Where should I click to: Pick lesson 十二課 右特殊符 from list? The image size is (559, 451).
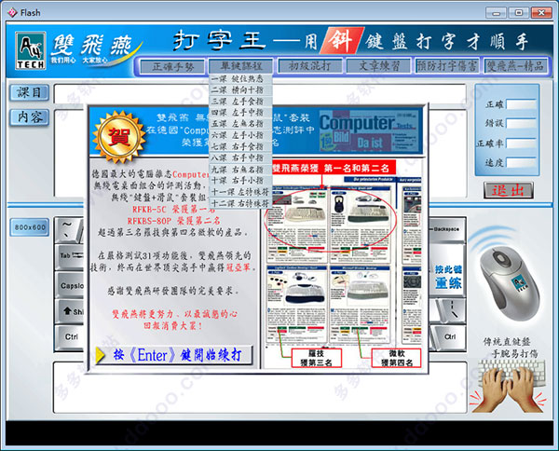(x=241, y=201)
